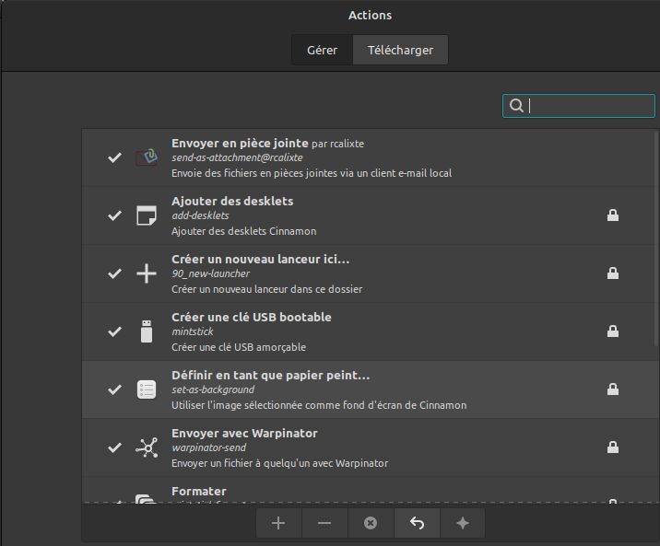Click the plus icon for new launcher
The height and width of the screenshot is (546, 660).
(x=147, y=273)
